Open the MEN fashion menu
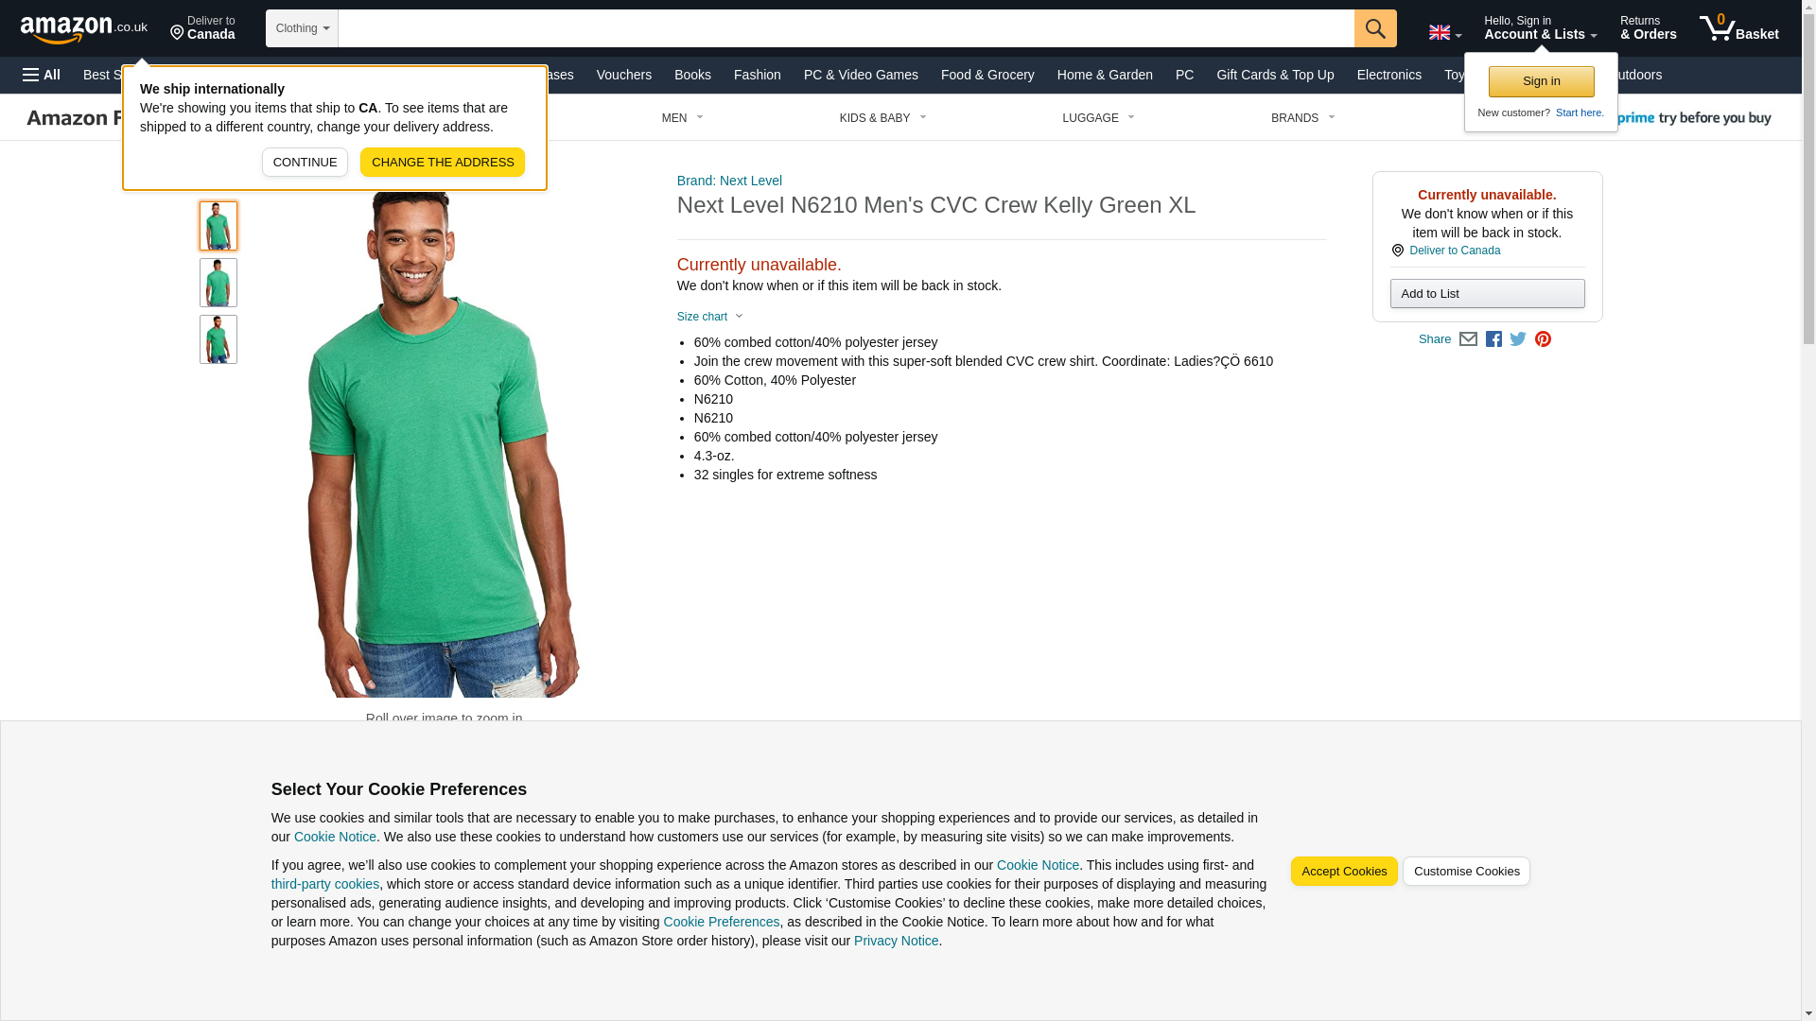The image size is (1816, 1021). [682, 118]
